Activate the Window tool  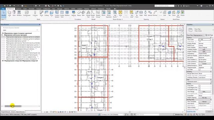(x=19, y=14)
